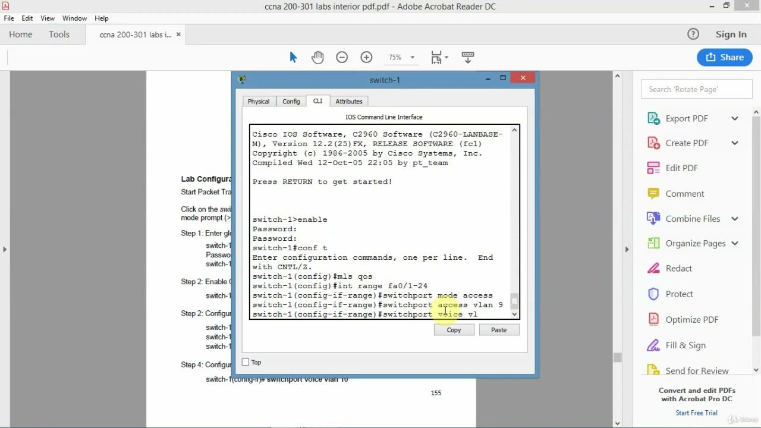Viewport: 761px width, 428px height.
Task: Switch to the Config tab in switch-1
Action: pos(291,101)
